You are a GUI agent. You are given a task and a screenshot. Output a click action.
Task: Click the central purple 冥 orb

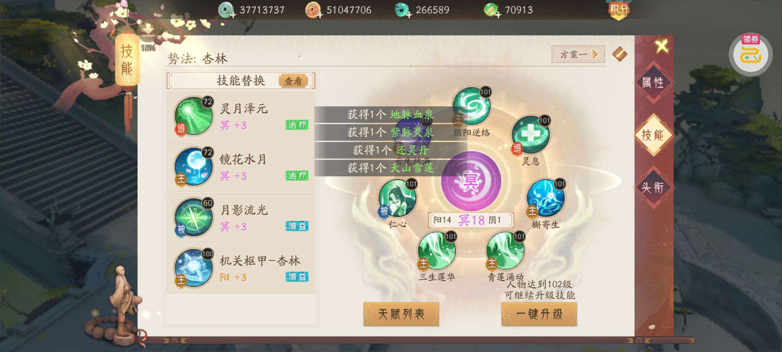[x=471, y=181]
